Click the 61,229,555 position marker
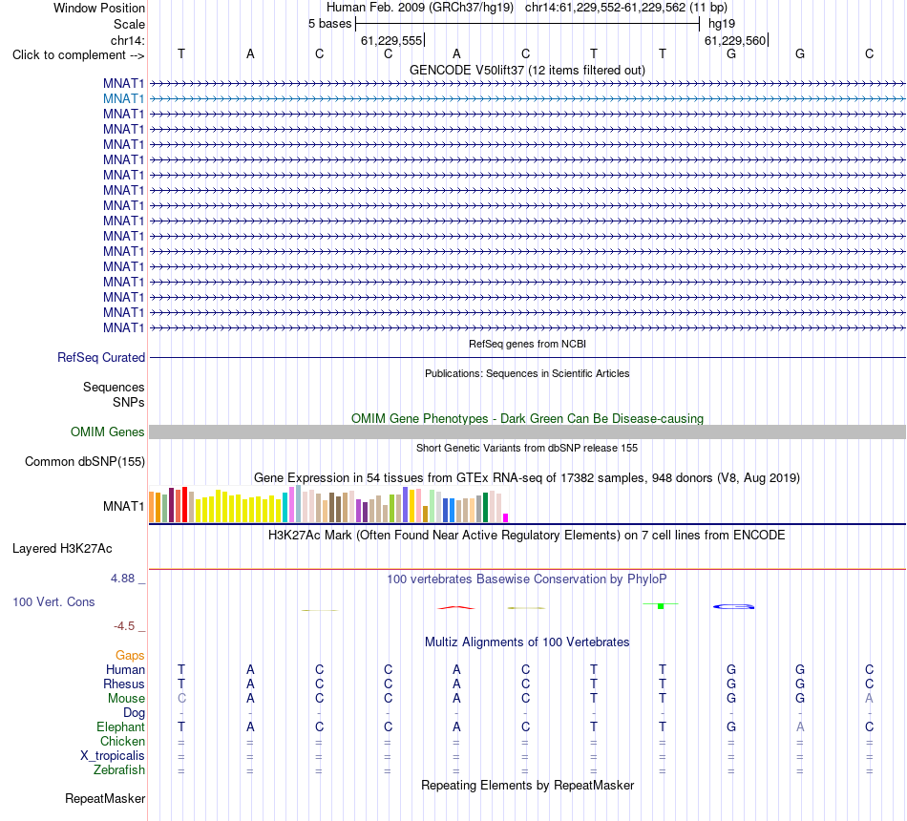907x821 pixels. coord(391,40)
